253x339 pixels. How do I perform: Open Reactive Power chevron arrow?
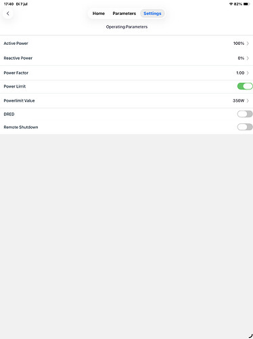point(248,58)
